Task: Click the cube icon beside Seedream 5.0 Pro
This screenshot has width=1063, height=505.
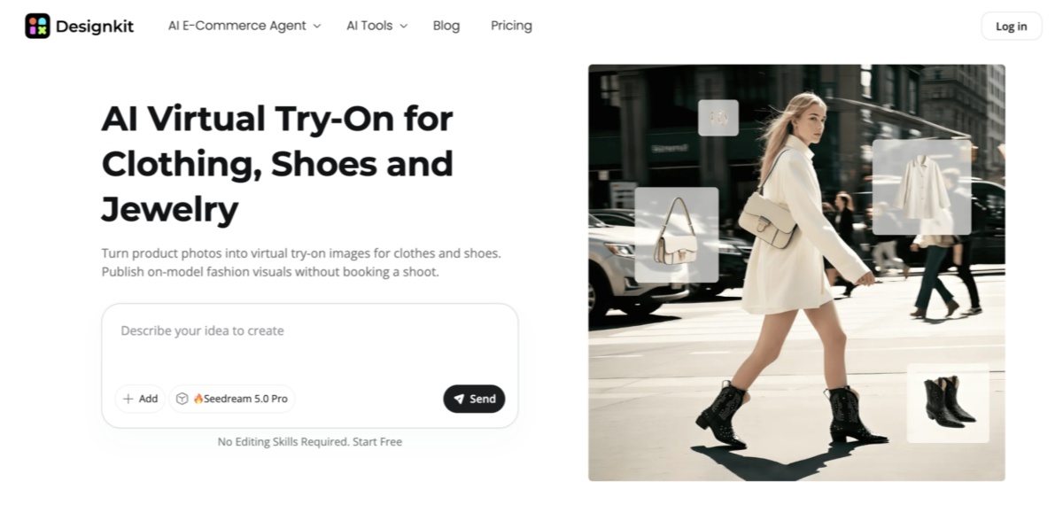Action: coord(182,399)
